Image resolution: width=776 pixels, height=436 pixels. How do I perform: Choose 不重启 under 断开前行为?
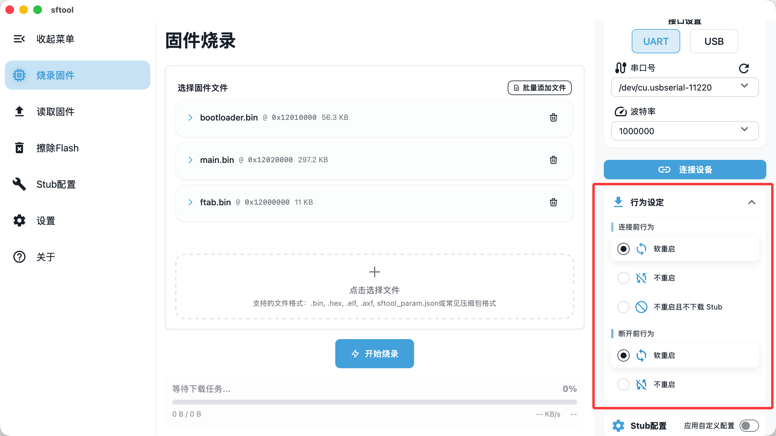(x=623, y=385)
